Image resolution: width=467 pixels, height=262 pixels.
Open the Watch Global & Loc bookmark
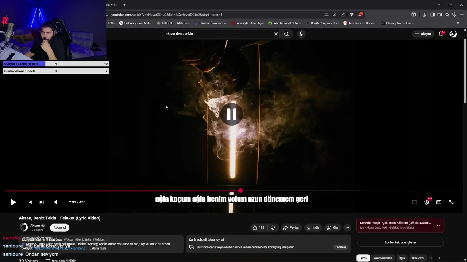click(x=285, y=23)
